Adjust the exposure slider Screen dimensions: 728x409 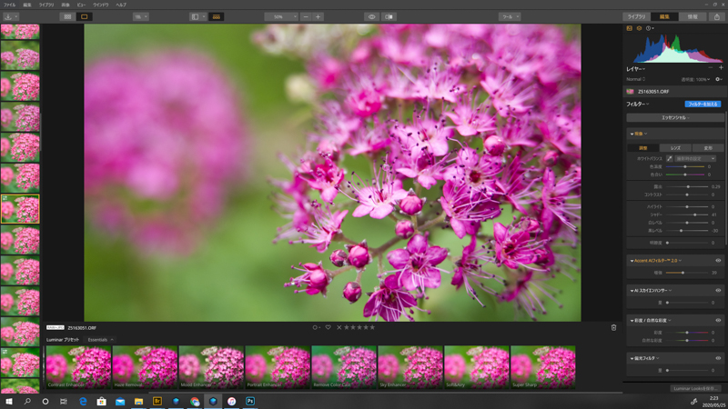click(x=686, y=186)
